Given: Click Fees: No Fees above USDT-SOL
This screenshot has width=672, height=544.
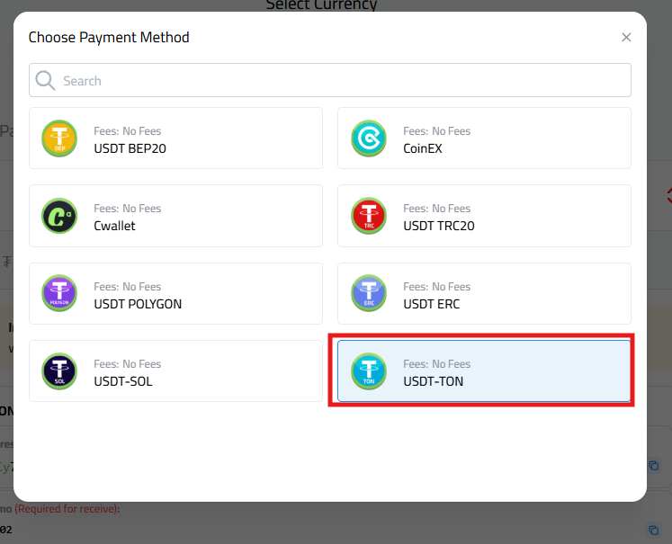Looking at the screenshot, I should (127, 364).
